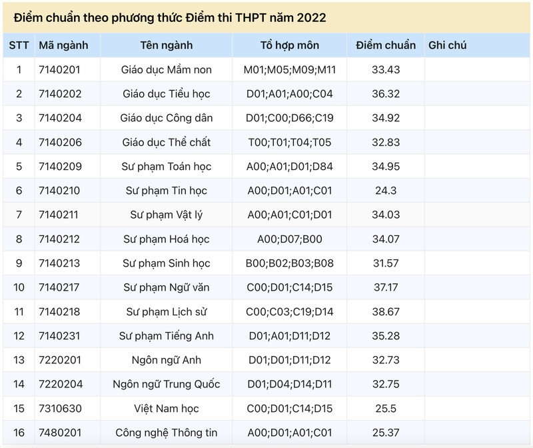Click the STT column header

19,45
